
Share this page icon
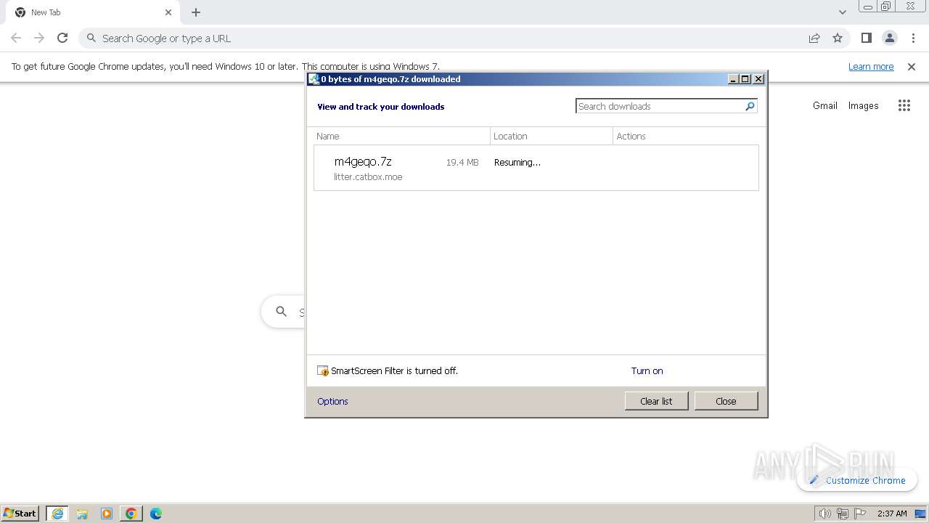click(814, 38)
